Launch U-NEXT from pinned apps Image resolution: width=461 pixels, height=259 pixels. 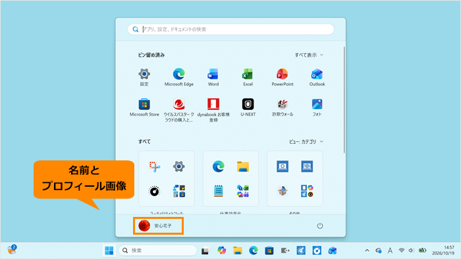click(248, 107)
